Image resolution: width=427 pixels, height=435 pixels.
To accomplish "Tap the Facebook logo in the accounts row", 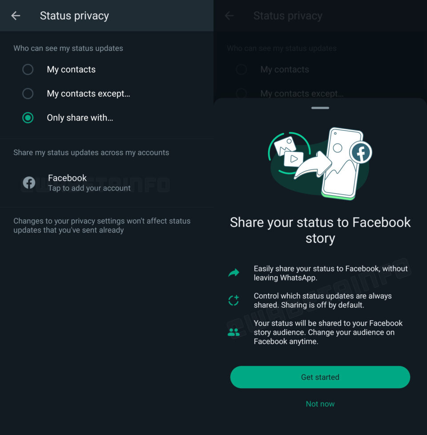I will click(x=29, y=183).
